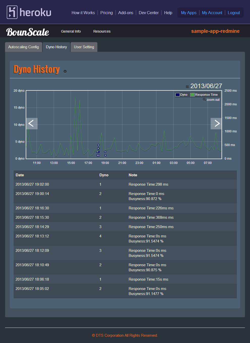The image size is (250, 343).
Task: Switch to User Setting tab
Action: click(x=84, y=47)
